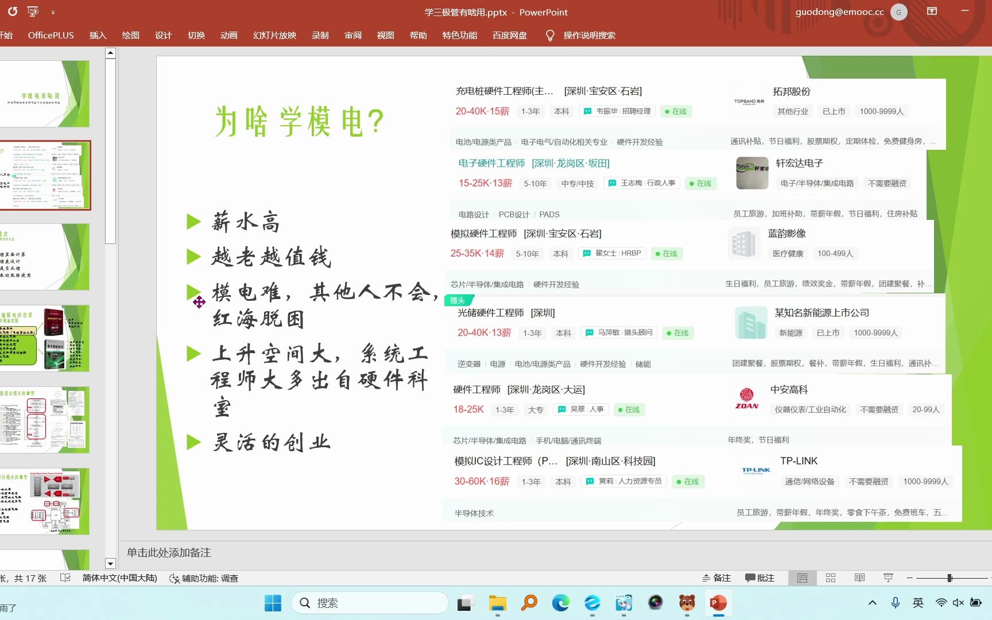Click the 操作说明搜索 search field
The height and width of the screenshot is (620, 992).
590,36
